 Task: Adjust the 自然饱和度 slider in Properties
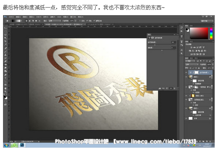(x=155, y=45)
